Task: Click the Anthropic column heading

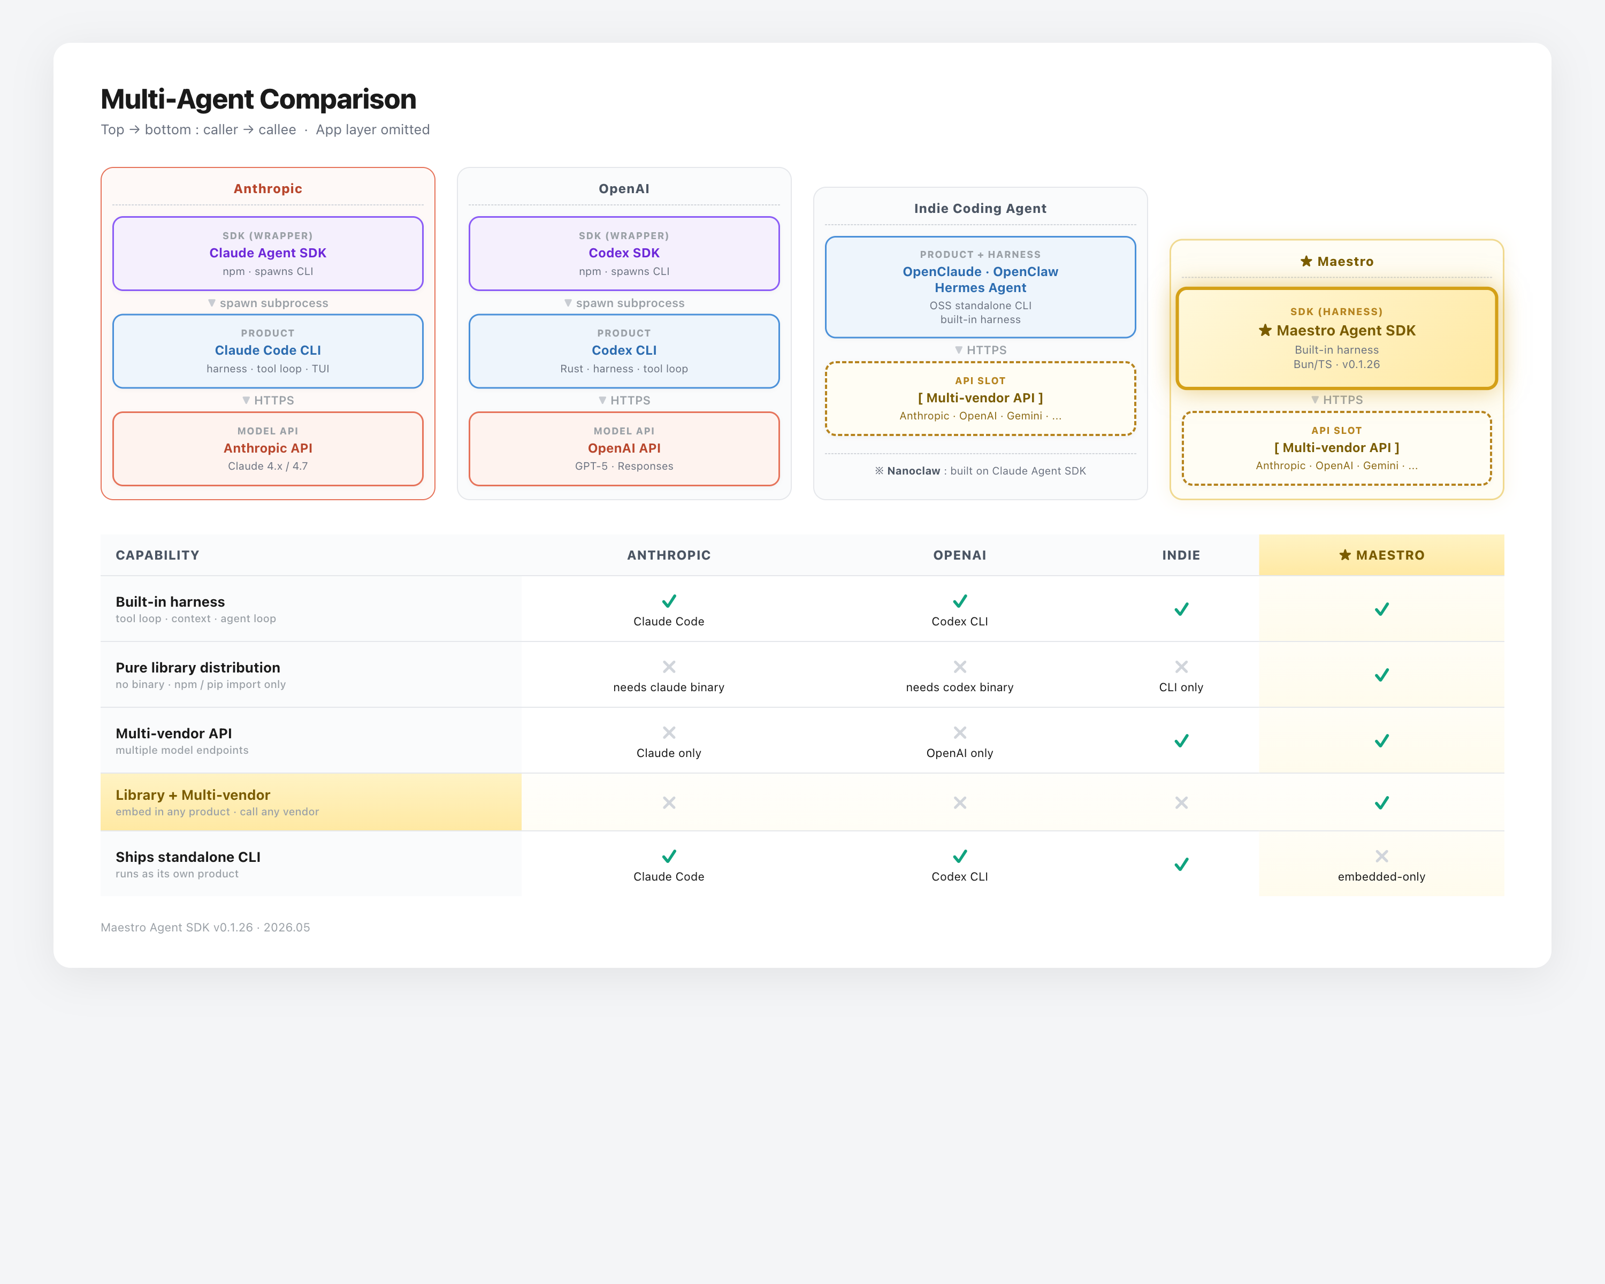Action: point(268,188)
